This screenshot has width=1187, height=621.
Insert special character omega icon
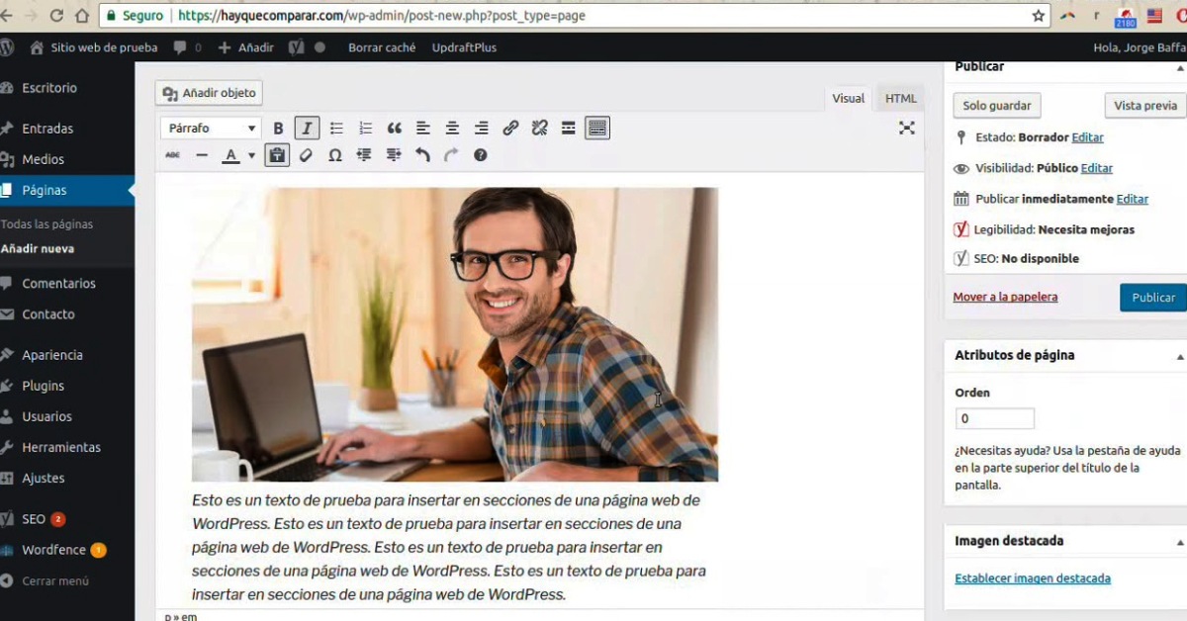point(335,155)
